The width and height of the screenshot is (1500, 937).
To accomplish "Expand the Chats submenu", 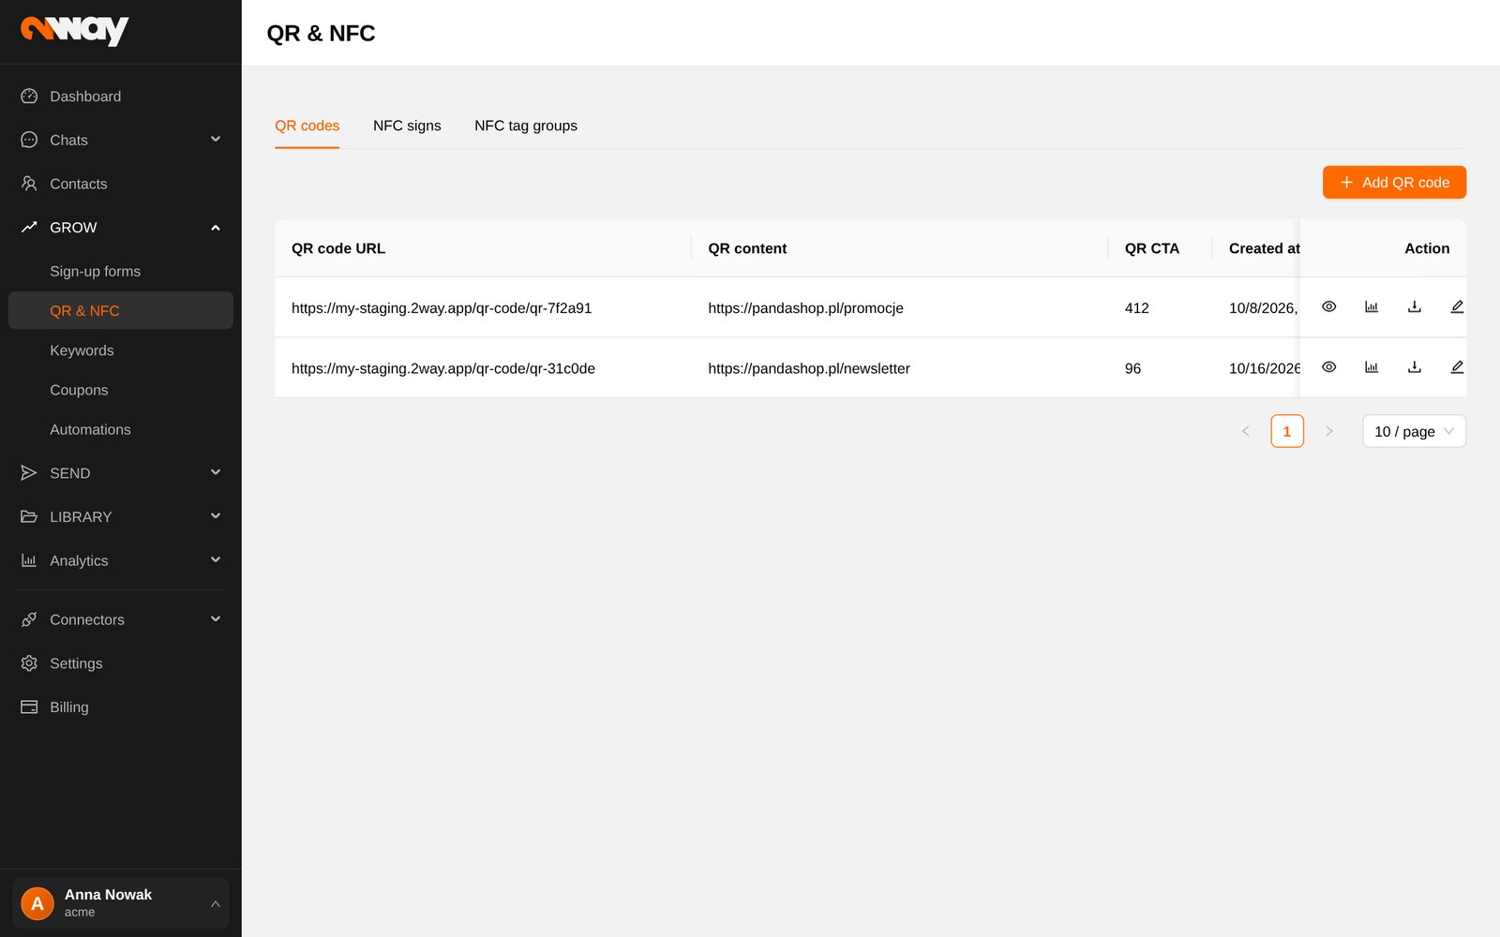I will click(x=121, y=140).
